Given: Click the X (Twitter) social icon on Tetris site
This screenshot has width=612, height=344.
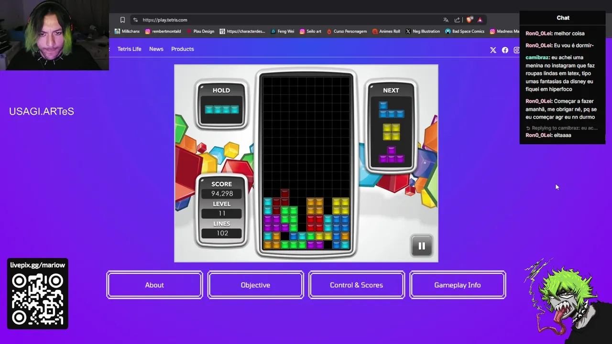Looking at the screenshot, I should click(493, 50).
